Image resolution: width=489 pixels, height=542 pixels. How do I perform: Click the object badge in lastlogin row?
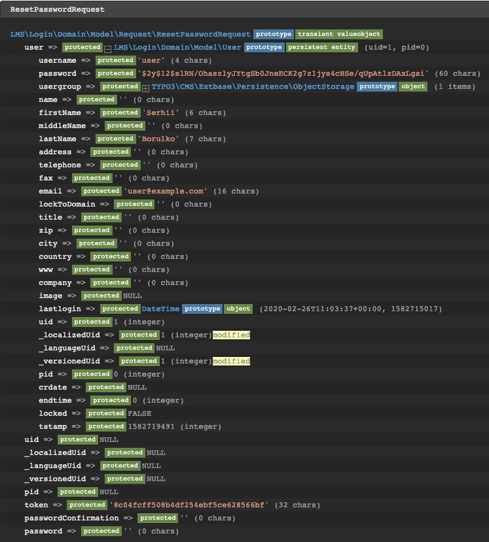(x=238, y=309)
